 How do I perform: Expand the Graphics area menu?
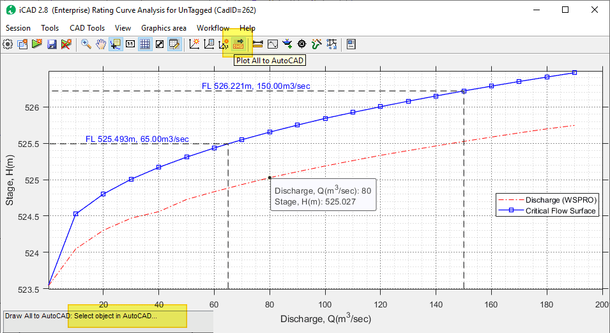click(x=164, y=28)
